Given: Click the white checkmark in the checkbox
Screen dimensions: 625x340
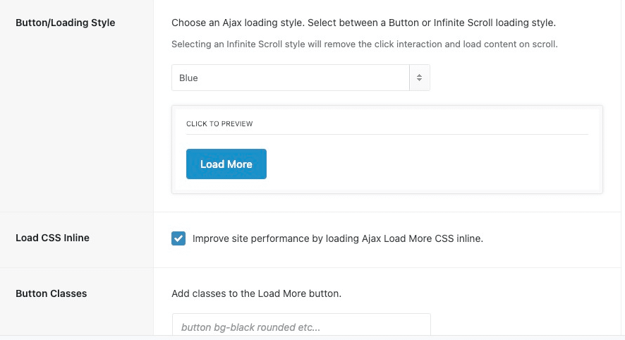Looking at the screenshot, I should [178, 238].
